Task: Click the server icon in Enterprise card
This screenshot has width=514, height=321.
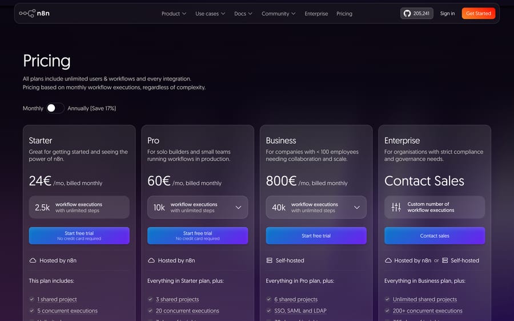Action: (445, 261)
